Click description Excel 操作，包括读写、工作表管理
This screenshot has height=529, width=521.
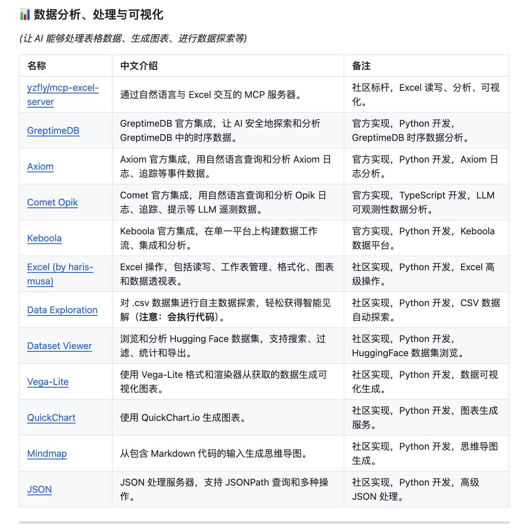[227, 274]
